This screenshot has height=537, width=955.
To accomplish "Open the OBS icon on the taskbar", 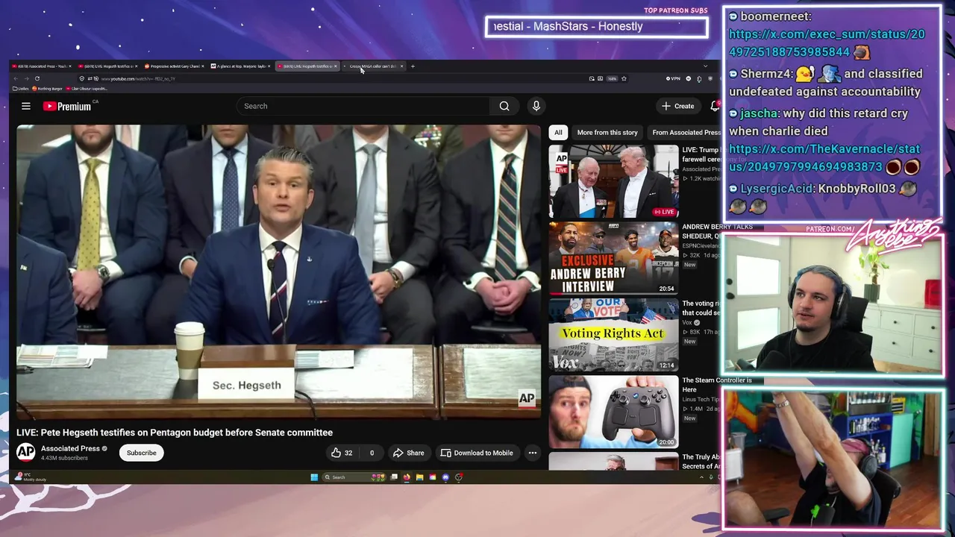I will pyautogui.click(x=459, y=477).
